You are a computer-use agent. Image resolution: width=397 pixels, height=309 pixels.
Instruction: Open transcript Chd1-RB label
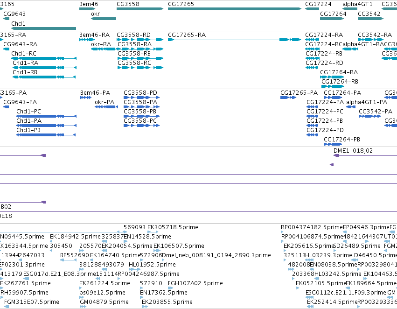(x=25, y=72)
